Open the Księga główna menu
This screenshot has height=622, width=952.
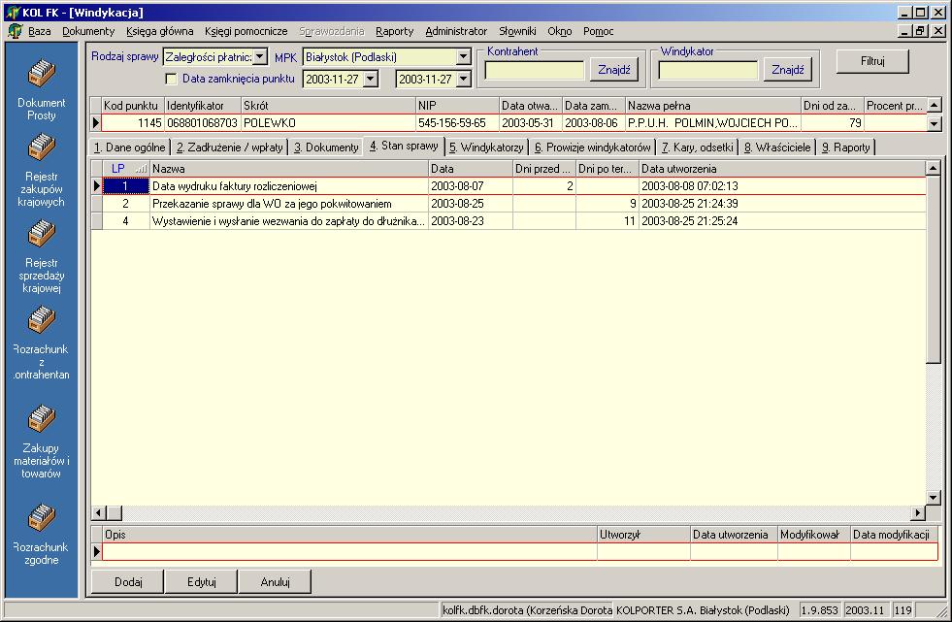click(160, 31)
